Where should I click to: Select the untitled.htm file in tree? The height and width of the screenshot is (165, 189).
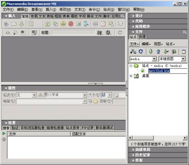pyautogui.click(x=159, y=71)
